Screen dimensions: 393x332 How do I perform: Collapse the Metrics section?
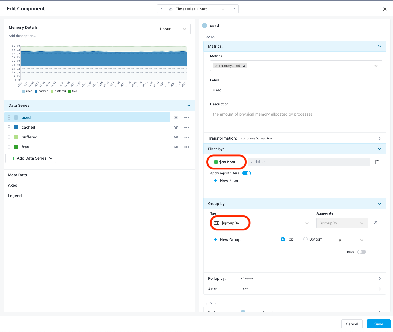point(379,46)
